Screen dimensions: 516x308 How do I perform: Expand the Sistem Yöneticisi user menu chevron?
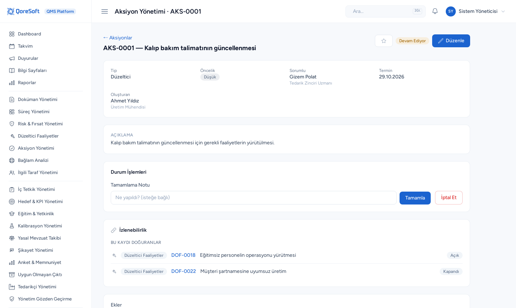[503, 11]
